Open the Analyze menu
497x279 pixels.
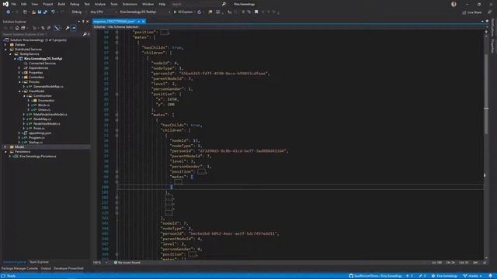click(x=100, y=4)
